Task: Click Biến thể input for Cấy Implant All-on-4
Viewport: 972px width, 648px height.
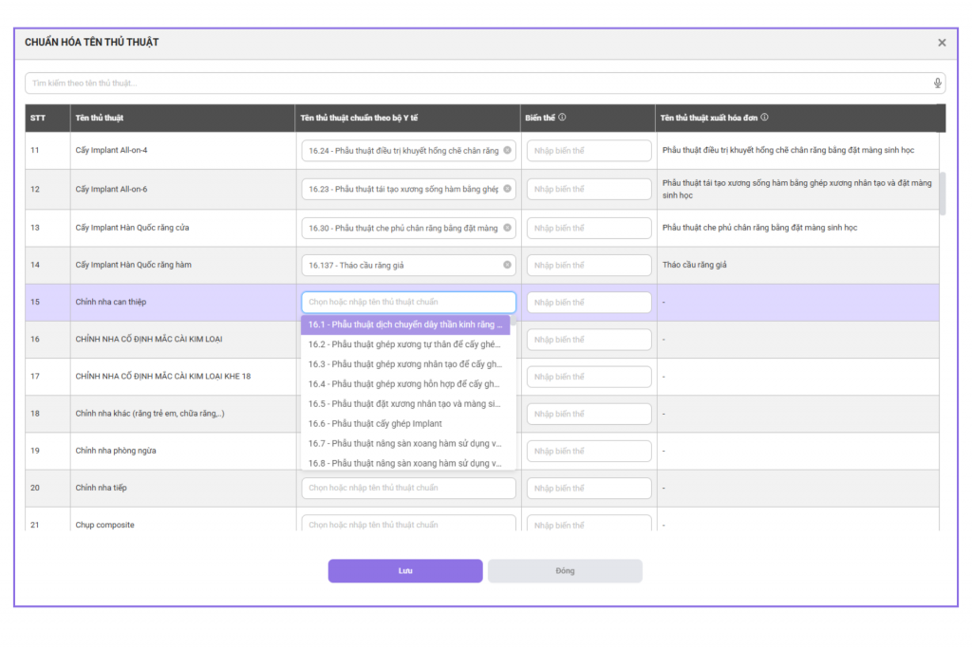Action: [589, 151]
